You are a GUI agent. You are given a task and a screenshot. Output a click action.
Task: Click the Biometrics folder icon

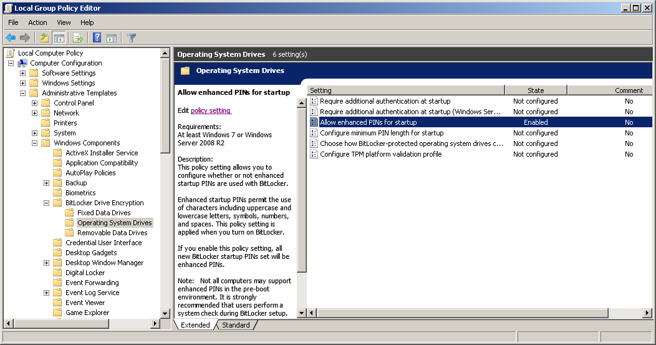(58, 193)
